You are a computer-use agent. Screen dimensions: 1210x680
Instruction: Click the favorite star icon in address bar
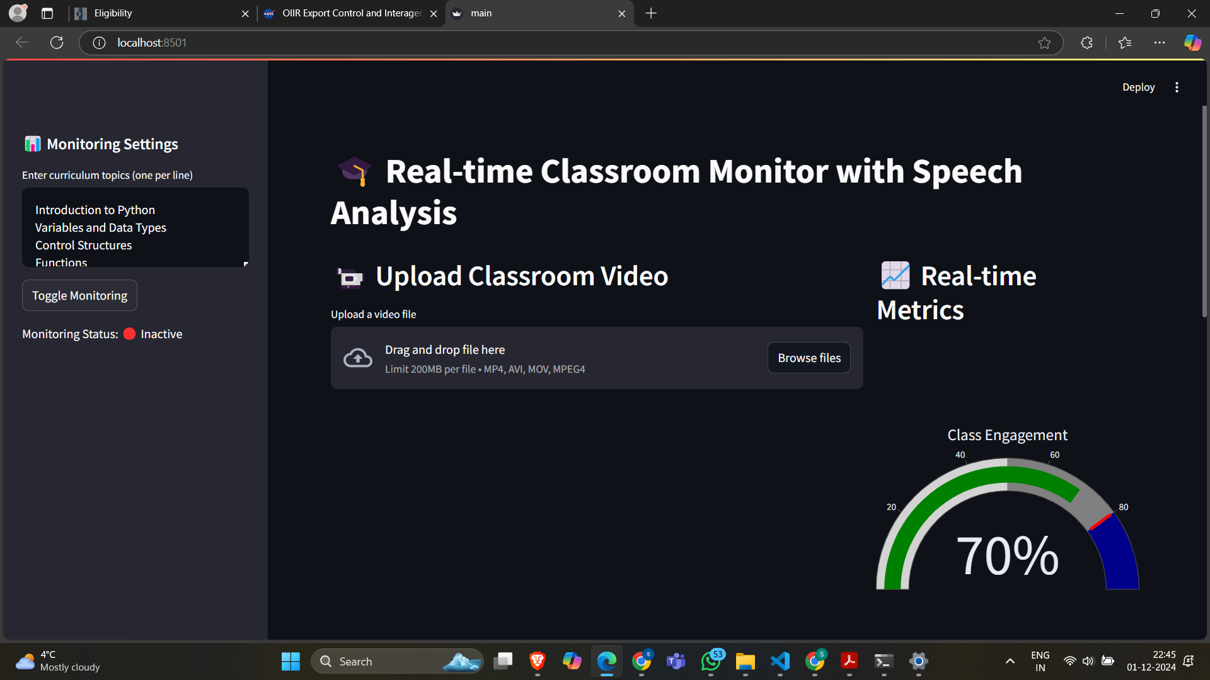[1044, 43]
